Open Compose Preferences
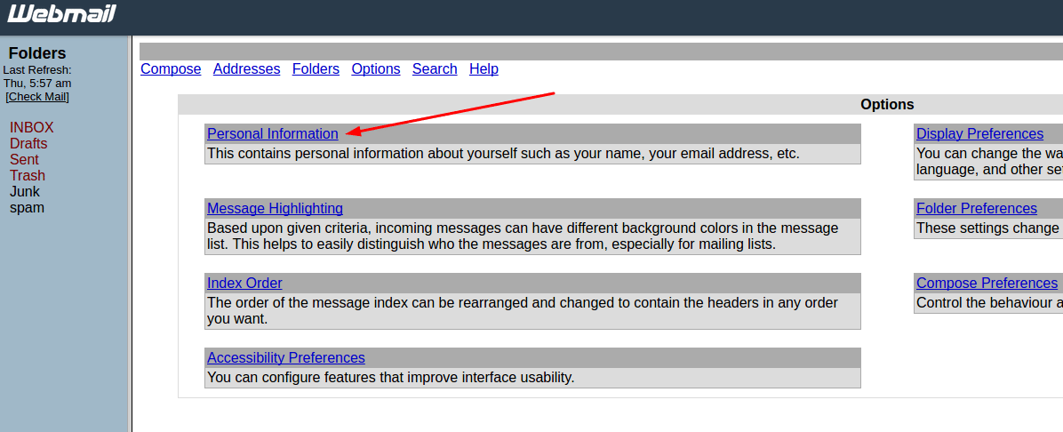 pos(987,283)
